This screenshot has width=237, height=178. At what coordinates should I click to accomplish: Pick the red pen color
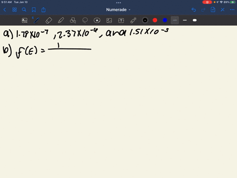tap(155, 20)
